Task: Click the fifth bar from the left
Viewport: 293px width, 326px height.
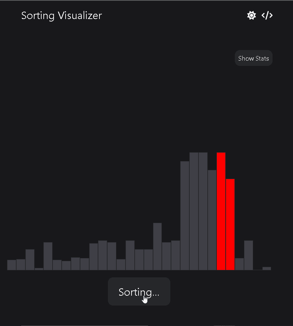Action: point(48,256)
